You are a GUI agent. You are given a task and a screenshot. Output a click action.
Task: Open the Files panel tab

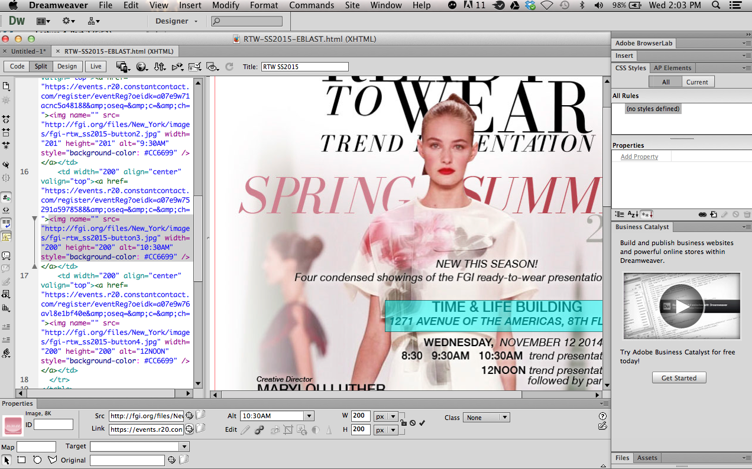623,458
